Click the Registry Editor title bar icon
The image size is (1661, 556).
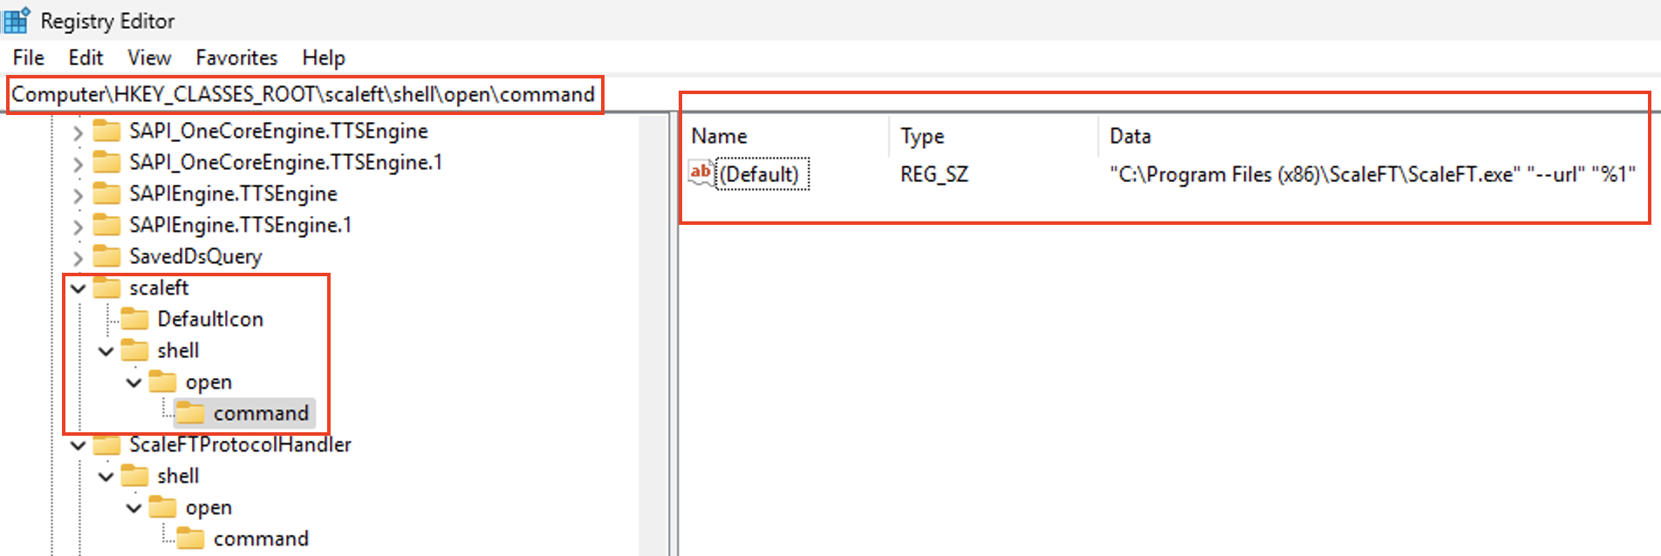coord(16,20)
